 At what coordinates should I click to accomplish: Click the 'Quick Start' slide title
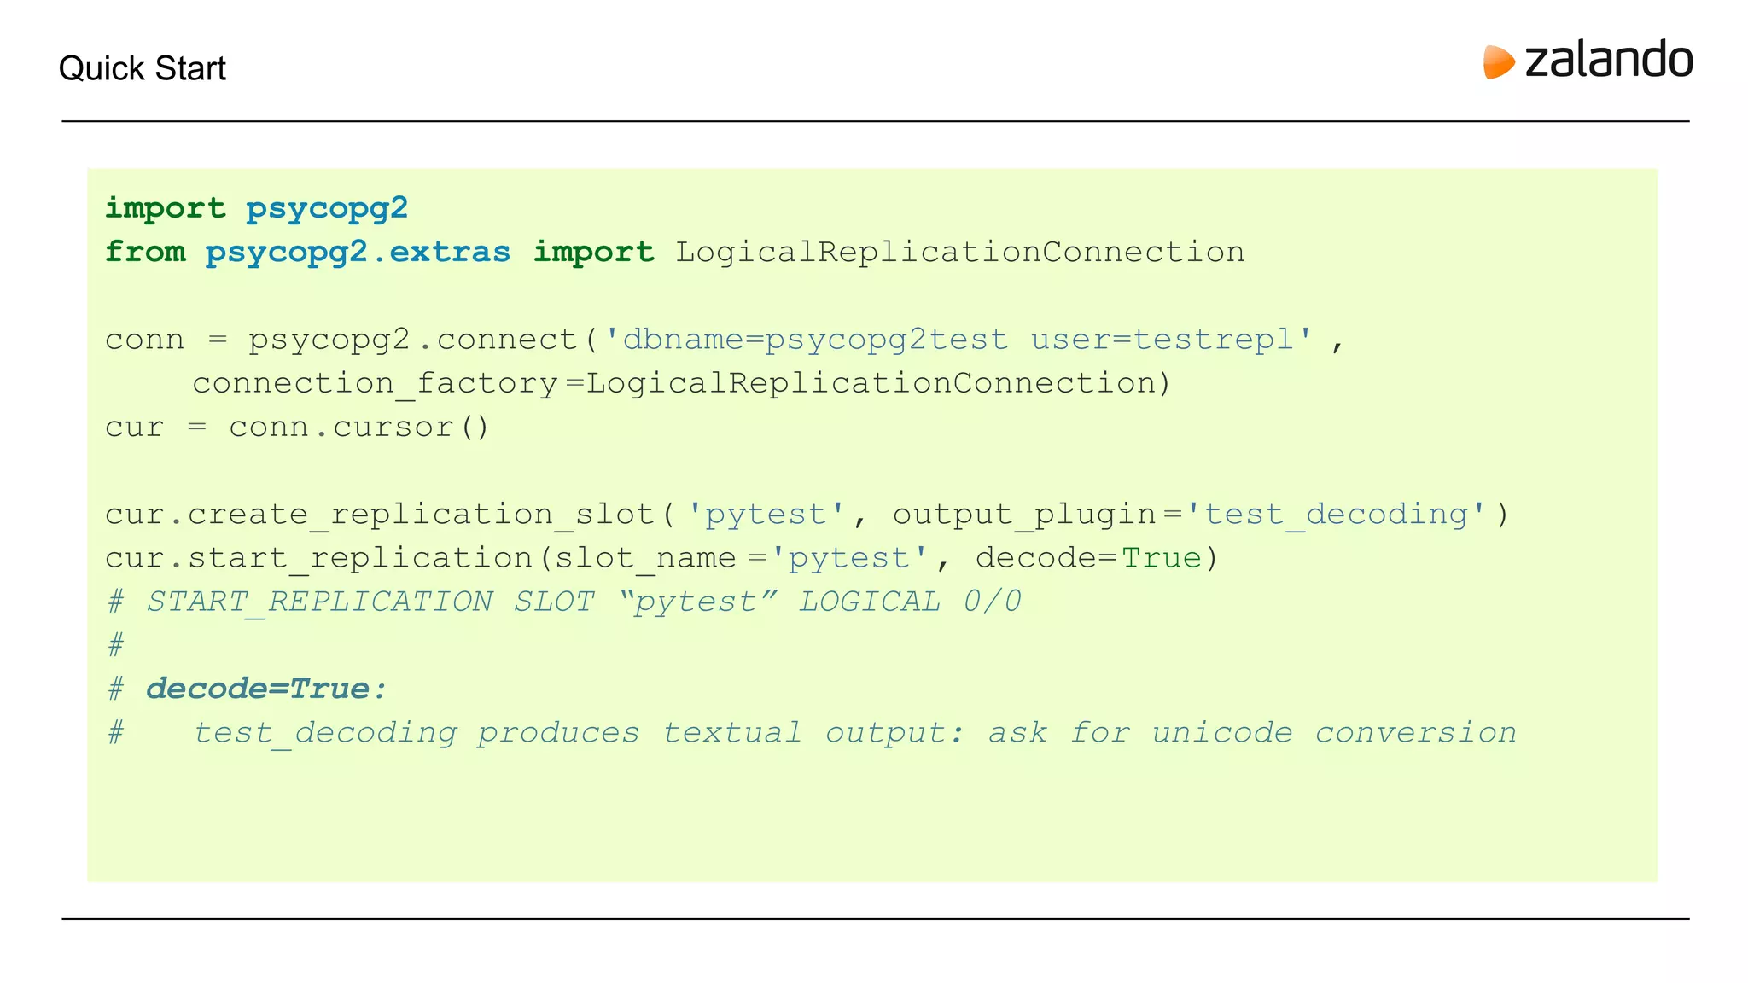pos(143,68)
